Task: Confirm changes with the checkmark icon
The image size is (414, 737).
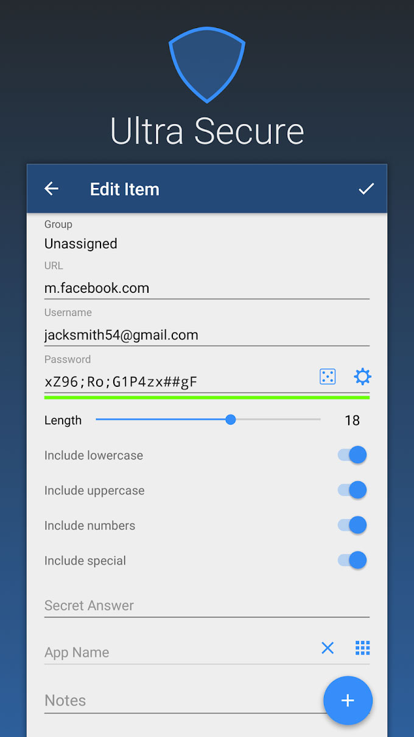Action: 366,189
